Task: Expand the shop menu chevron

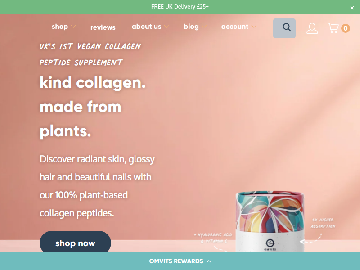Action: pyautogui.click(x=73, y=27)
